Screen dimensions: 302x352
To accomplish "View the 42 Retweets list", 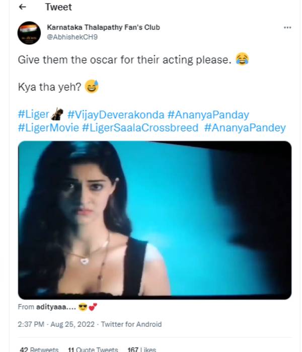I will click(x=39, y=349).
